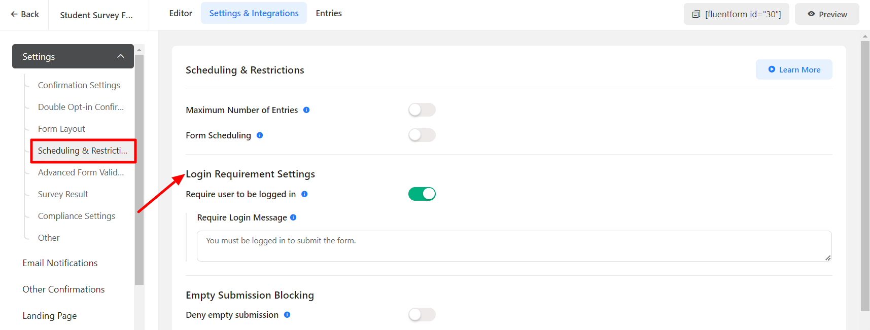
Task: Click info icon beside Maximum Number of Entries
Action: tap(306, 110)
